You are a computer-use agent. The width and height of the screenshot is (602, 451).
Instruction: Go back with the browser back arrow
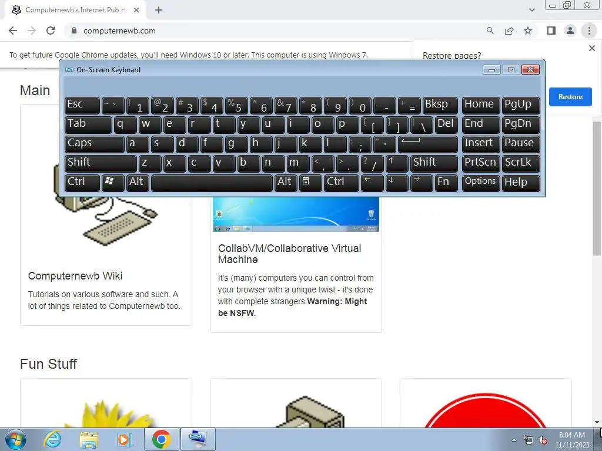13,31
